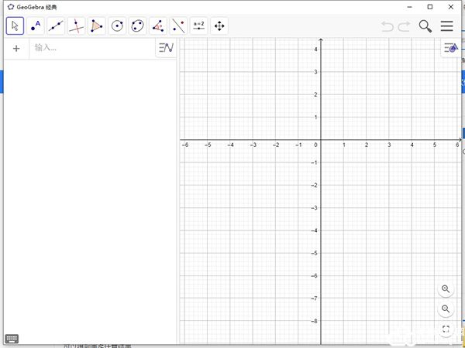Select the Ellipse conic tool
The width and height of the screenshot is (465, 348).
[138, 26]
